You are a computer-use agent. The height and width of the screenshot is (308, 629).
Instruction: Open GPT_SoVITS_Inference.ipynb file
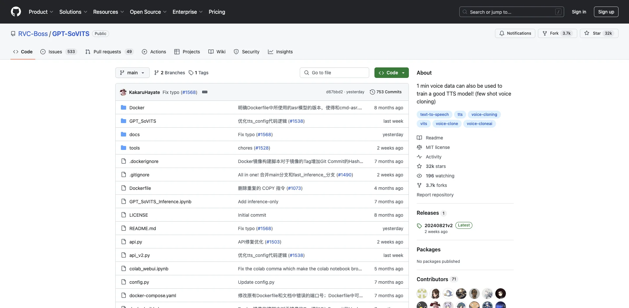160,202
